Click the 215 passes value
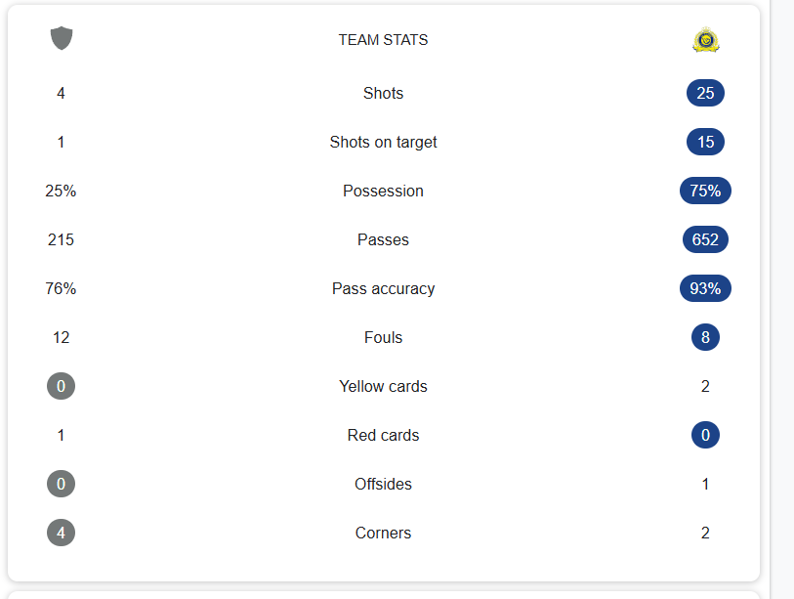This screenshot has height=599, width=794. click(61, 239)
